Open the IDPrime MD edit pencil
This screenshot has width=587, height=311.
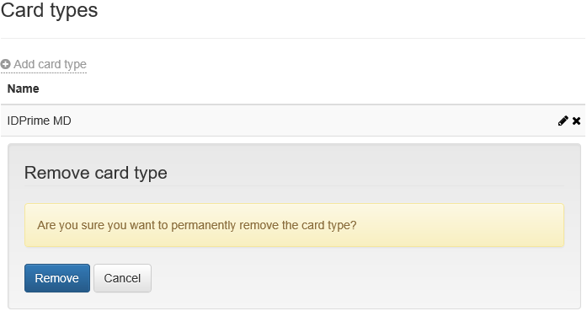coord(563,121)
